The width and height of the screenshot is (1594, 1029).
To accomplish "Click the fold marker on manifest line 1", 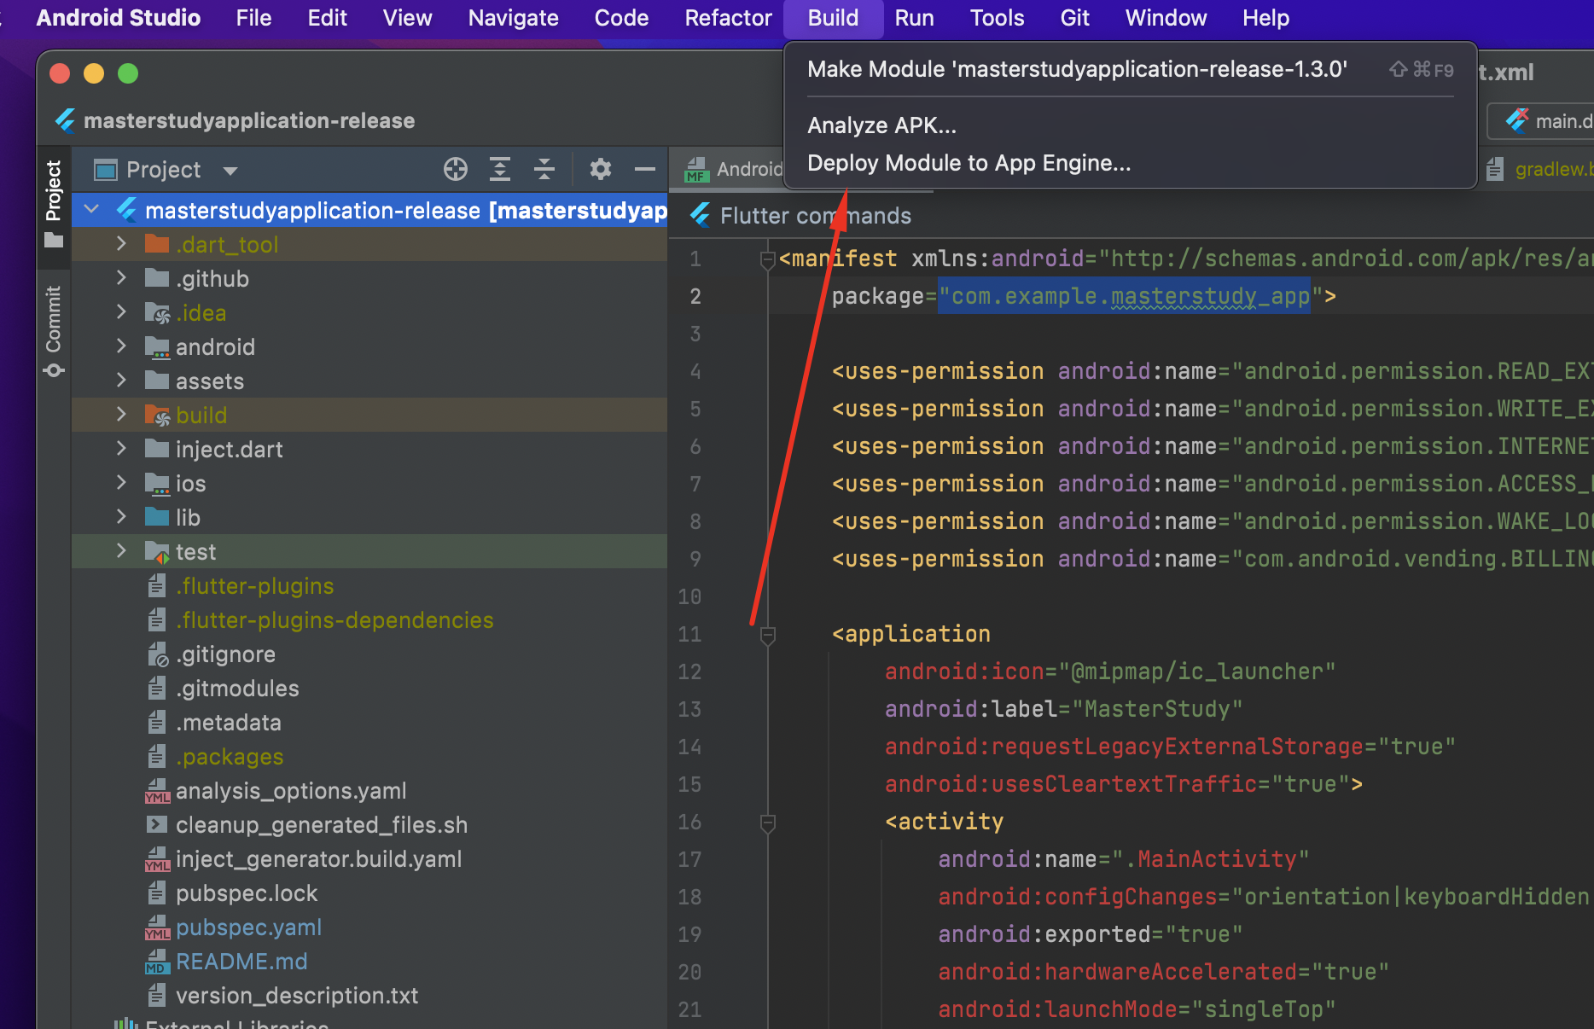I will 767,259.
